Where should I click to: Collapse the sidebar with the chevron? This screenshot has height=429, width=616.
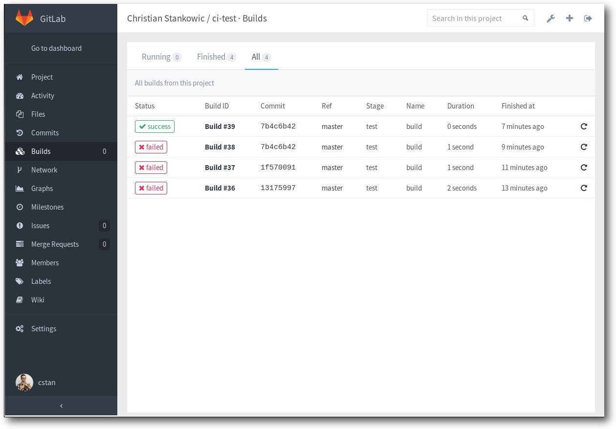(61, 406)
